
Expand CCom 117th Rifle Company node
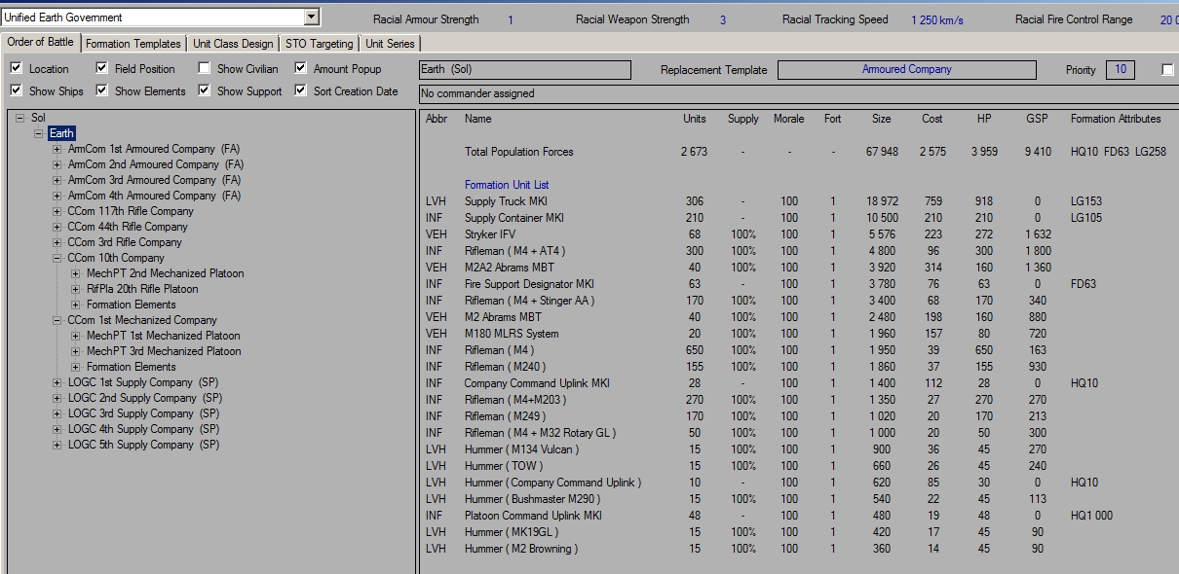pyautogui.click(x=57, y=211)
